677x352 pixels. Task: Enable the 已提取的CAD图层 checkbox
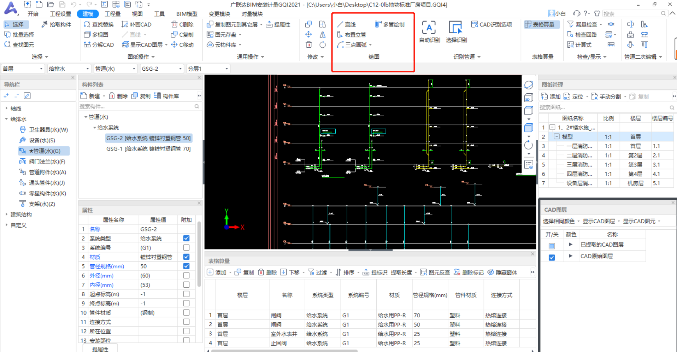click(x=552, y=246)
